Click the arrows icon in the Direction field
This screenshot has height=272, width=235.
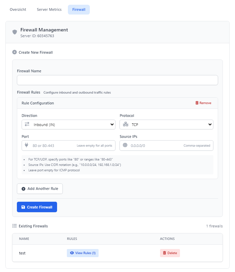(x=27, y=124)
